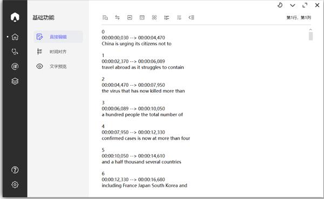Select the 时间对齐 menu item
Viewport: 324px width, 199px height.
[x=58, y=52]
